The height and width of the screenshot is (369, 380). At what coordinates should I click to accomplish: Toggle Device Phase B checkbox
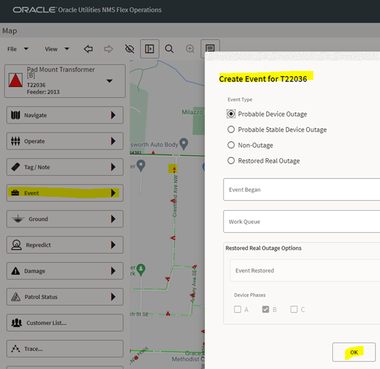click(x=265, y=309)
